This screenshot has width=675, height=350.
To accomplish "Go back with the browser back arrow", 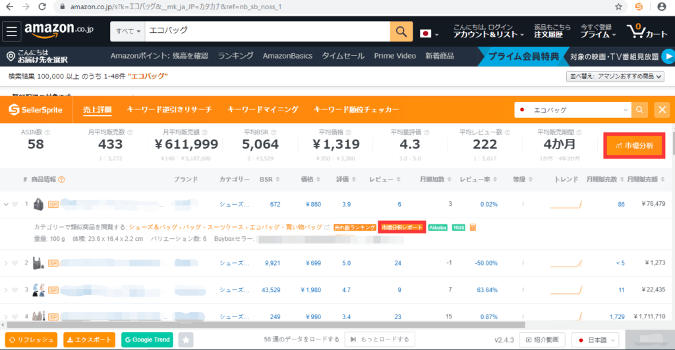I will pos(9,7).
